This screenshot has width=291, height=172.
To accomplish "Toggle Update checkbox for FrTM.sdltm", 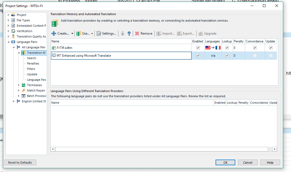I will click(x=271, y=48).
